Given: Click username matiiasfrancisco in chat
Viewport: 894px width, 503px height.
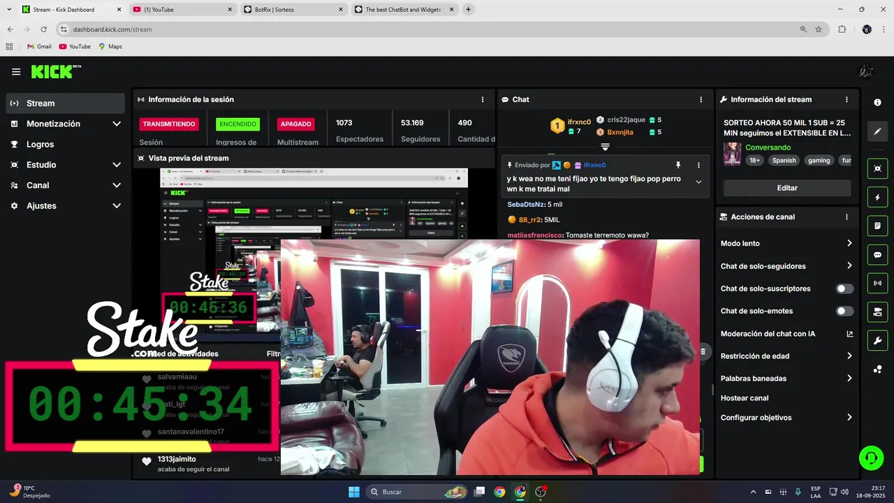Looking at the screenshot, I should pyautogui.click(x=535, y=235).
